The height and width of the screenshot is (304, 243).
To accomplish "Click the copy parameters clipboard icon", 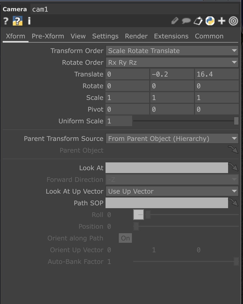I will coord(198,21).
